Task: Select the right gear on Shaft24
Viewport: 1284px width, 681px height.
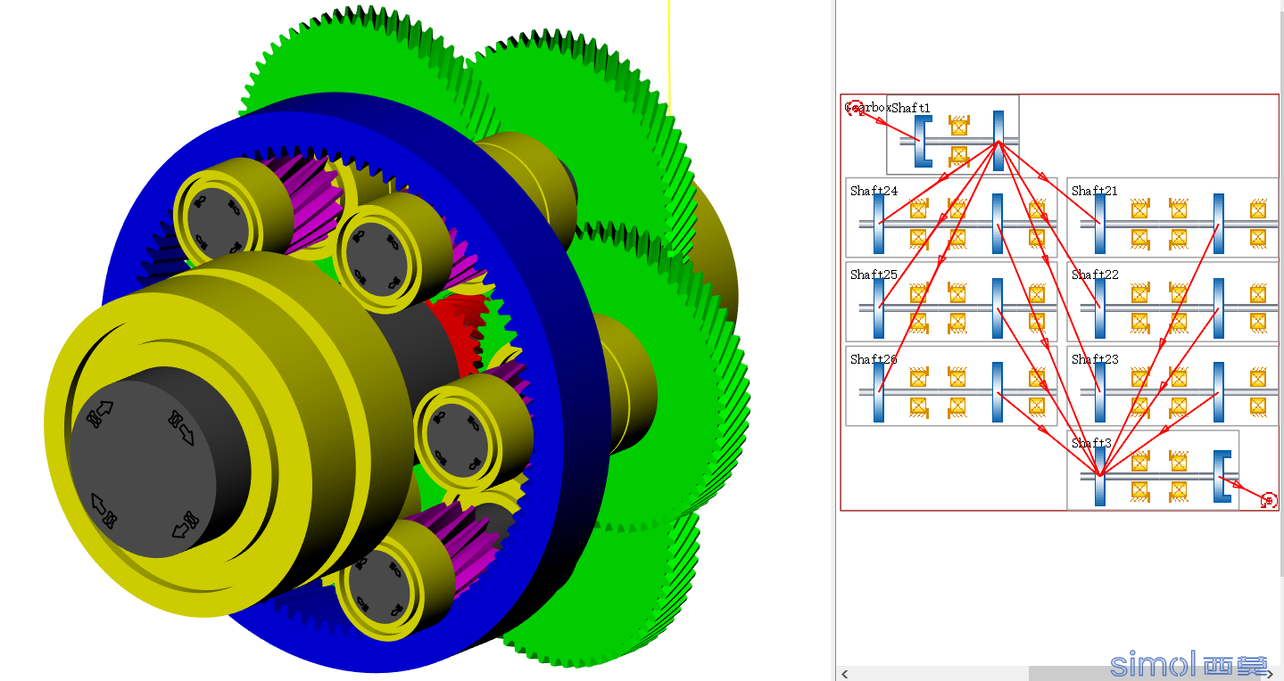Action: pyautogui.click(x=998, y=224)
